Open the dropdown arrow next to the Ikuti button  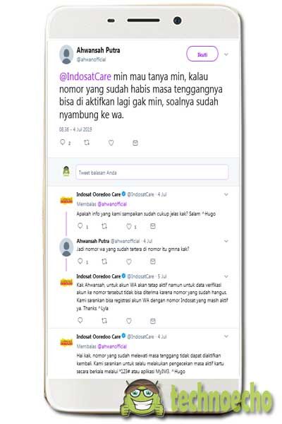pyautogui.click(x=226, y=54)
